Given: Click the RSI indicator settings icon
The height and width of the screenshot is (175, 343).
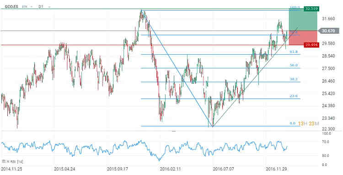Looking at the screenshot, I should tap(4, 161).
